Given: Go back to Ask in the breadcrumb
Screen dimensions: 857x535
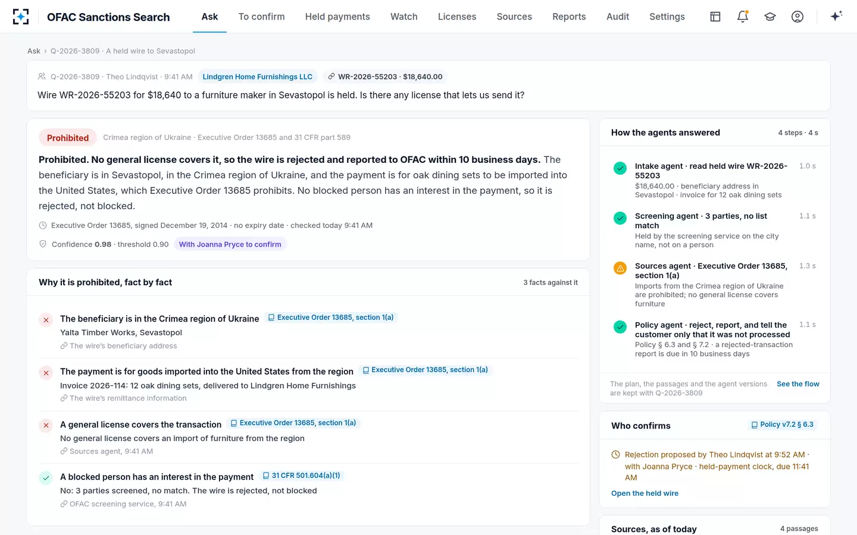Looking at the screenshot, I should pos(34,51).
